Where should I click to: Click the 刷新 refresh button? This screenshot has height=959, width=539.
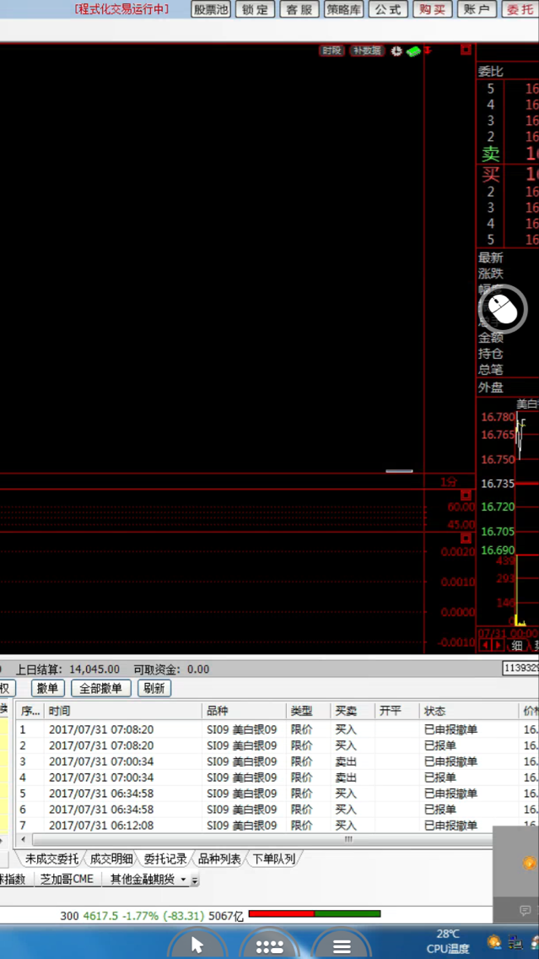[x=154, y=688]
